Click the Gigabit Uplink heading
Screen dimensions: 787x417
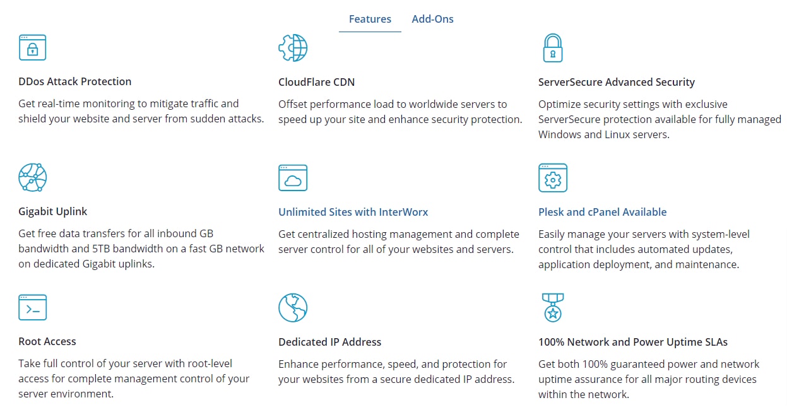point(53,211)
